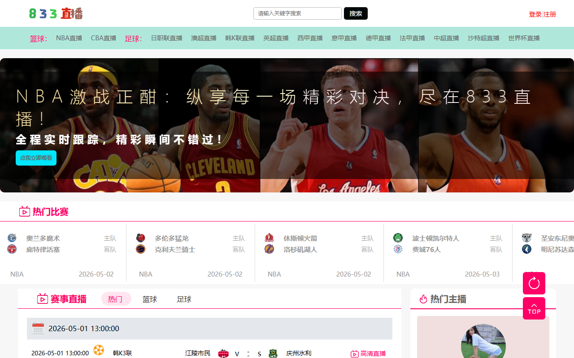This screenshot has height=358, width=574.
Task: Open the 洛杉矶湖人 team name
Action: pyautogui.click(x=300, y=250)
